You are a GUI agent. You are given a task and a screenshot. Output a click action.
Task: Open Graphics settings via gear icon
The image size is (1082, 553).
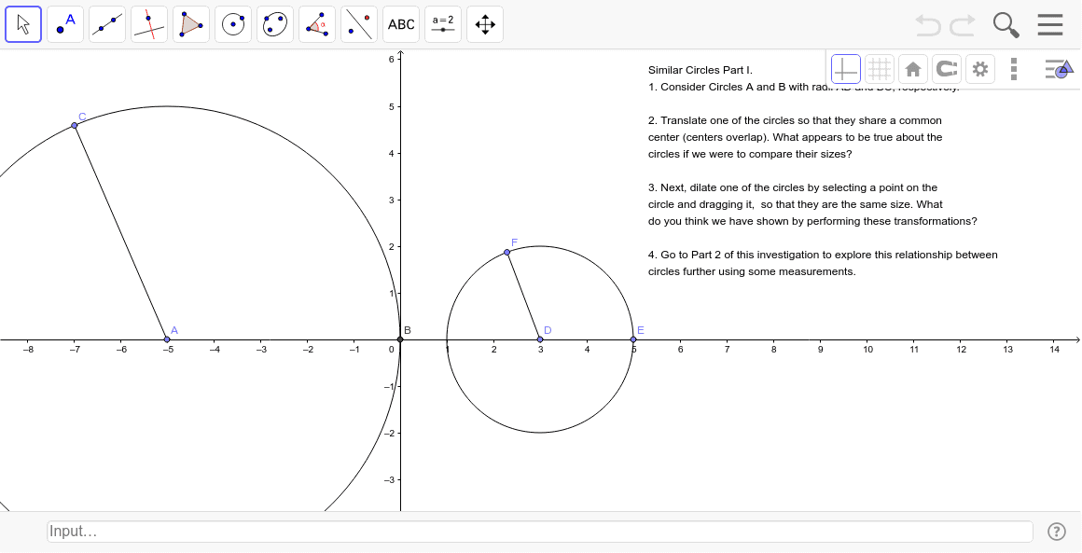click(x=979, y=68)
